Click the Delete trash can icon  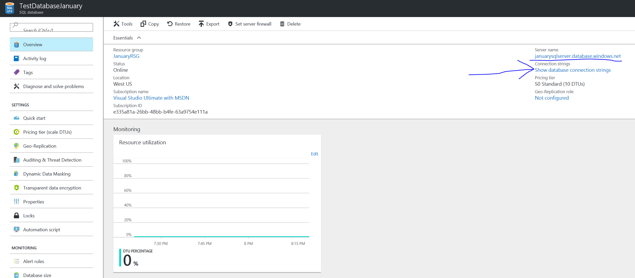tap(282, 24)
